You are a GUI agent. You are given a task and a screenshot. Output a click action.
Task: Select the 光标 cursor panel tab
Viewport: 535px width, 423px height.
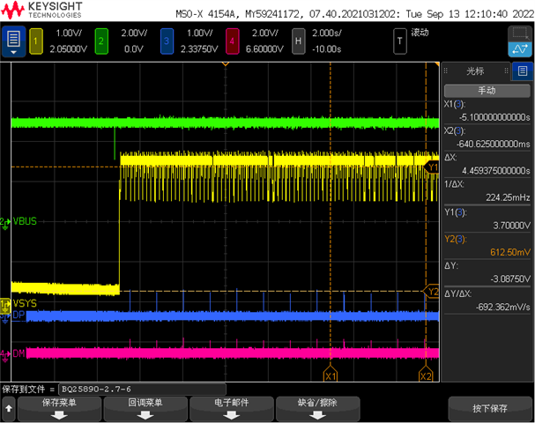[x=475, y=71]
